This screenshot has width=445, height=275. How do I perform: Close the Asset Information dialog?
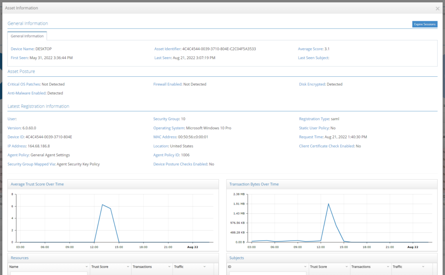[x=437, y=9]
